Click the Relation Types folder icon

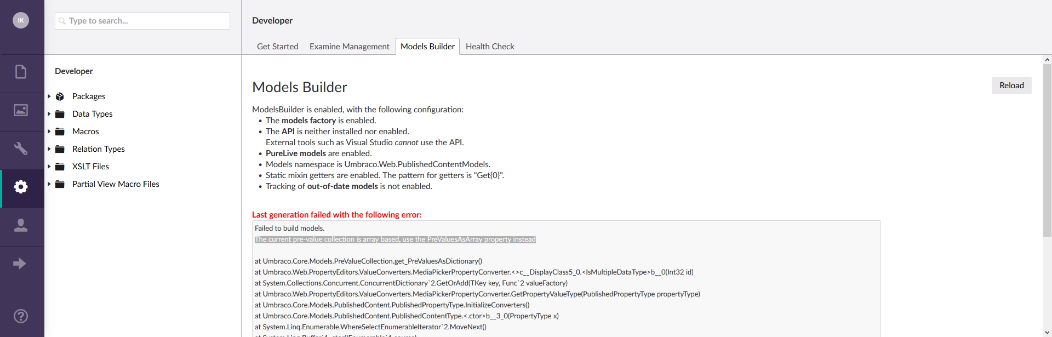pos(60,149)
